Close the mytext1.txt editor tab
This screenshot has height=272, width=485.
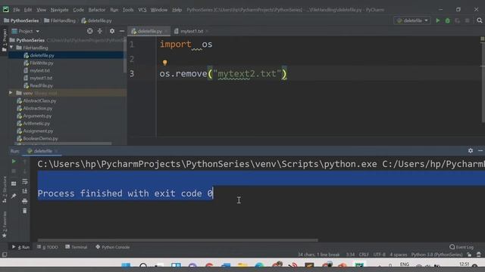pos(207,31)
